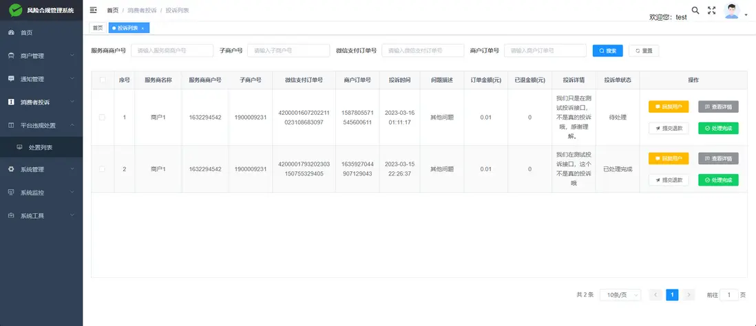This screenshot has width=756, height=326.
Task: Focus the 服务商商户号 input field
Action: pyautogui.click(x=172, y=51)
